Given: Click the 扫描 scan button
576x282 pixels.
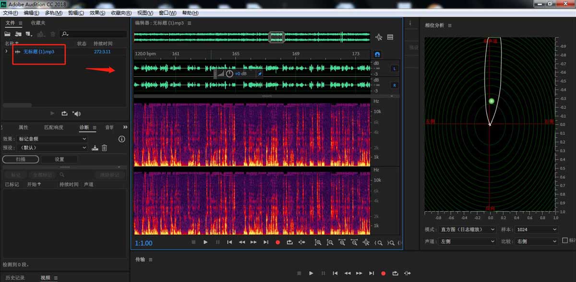Looking at the screenshot, I should 21,159.
